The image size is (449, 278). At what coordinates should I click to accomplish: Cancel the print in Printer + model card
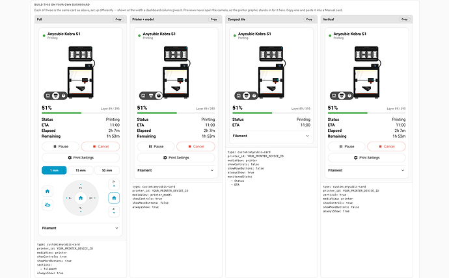pos(196,146)
